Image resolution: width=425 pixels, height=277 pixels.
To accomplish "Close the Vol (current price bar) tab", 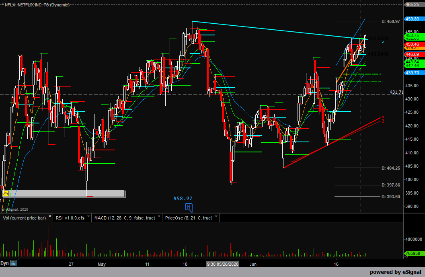I will 50,216.
